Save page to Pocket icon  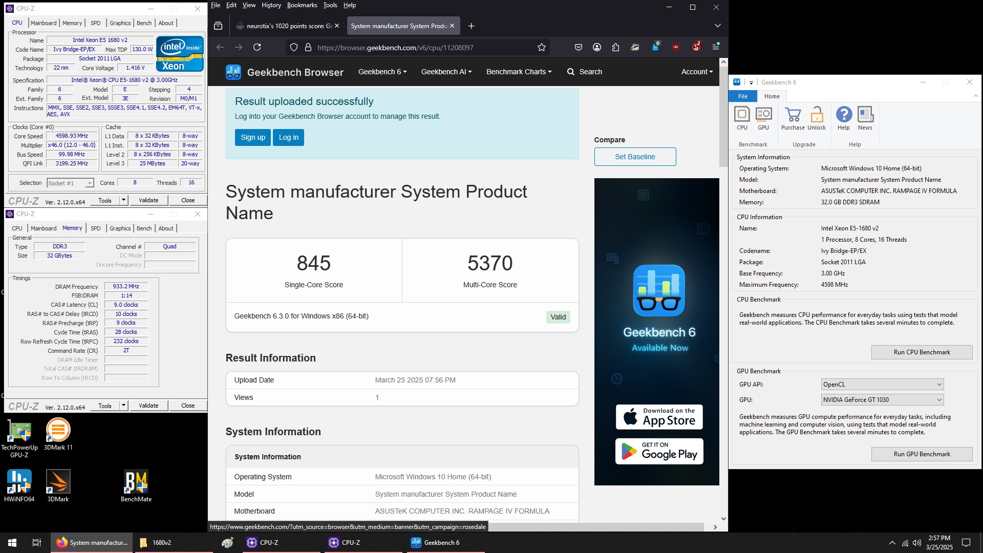tap(579, 47)
